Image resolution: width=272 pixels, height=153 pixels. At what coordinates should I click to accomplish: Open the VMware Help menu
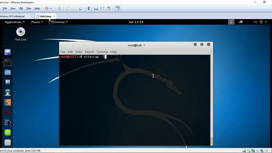pos(37,8)
